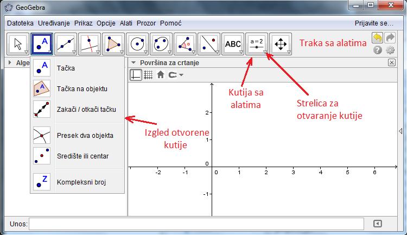The width and height of the screenshot is (407, 235).
Task: Open the slider tool's toolbox arrow
Action: coord(265,52)
